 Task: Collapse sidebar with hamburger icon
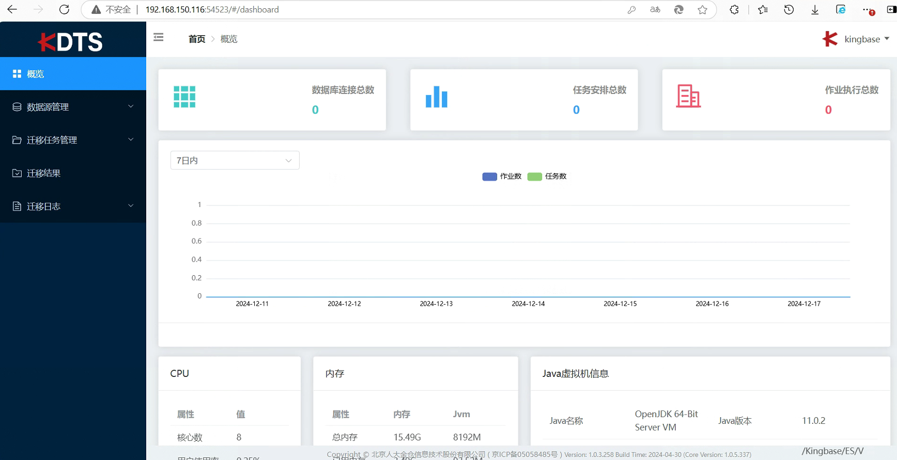pyautogui.click(x=159, y=37)
